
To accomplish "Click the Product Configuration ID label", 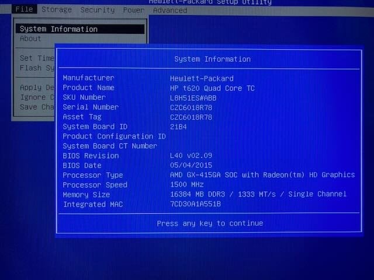I will 115,136.
